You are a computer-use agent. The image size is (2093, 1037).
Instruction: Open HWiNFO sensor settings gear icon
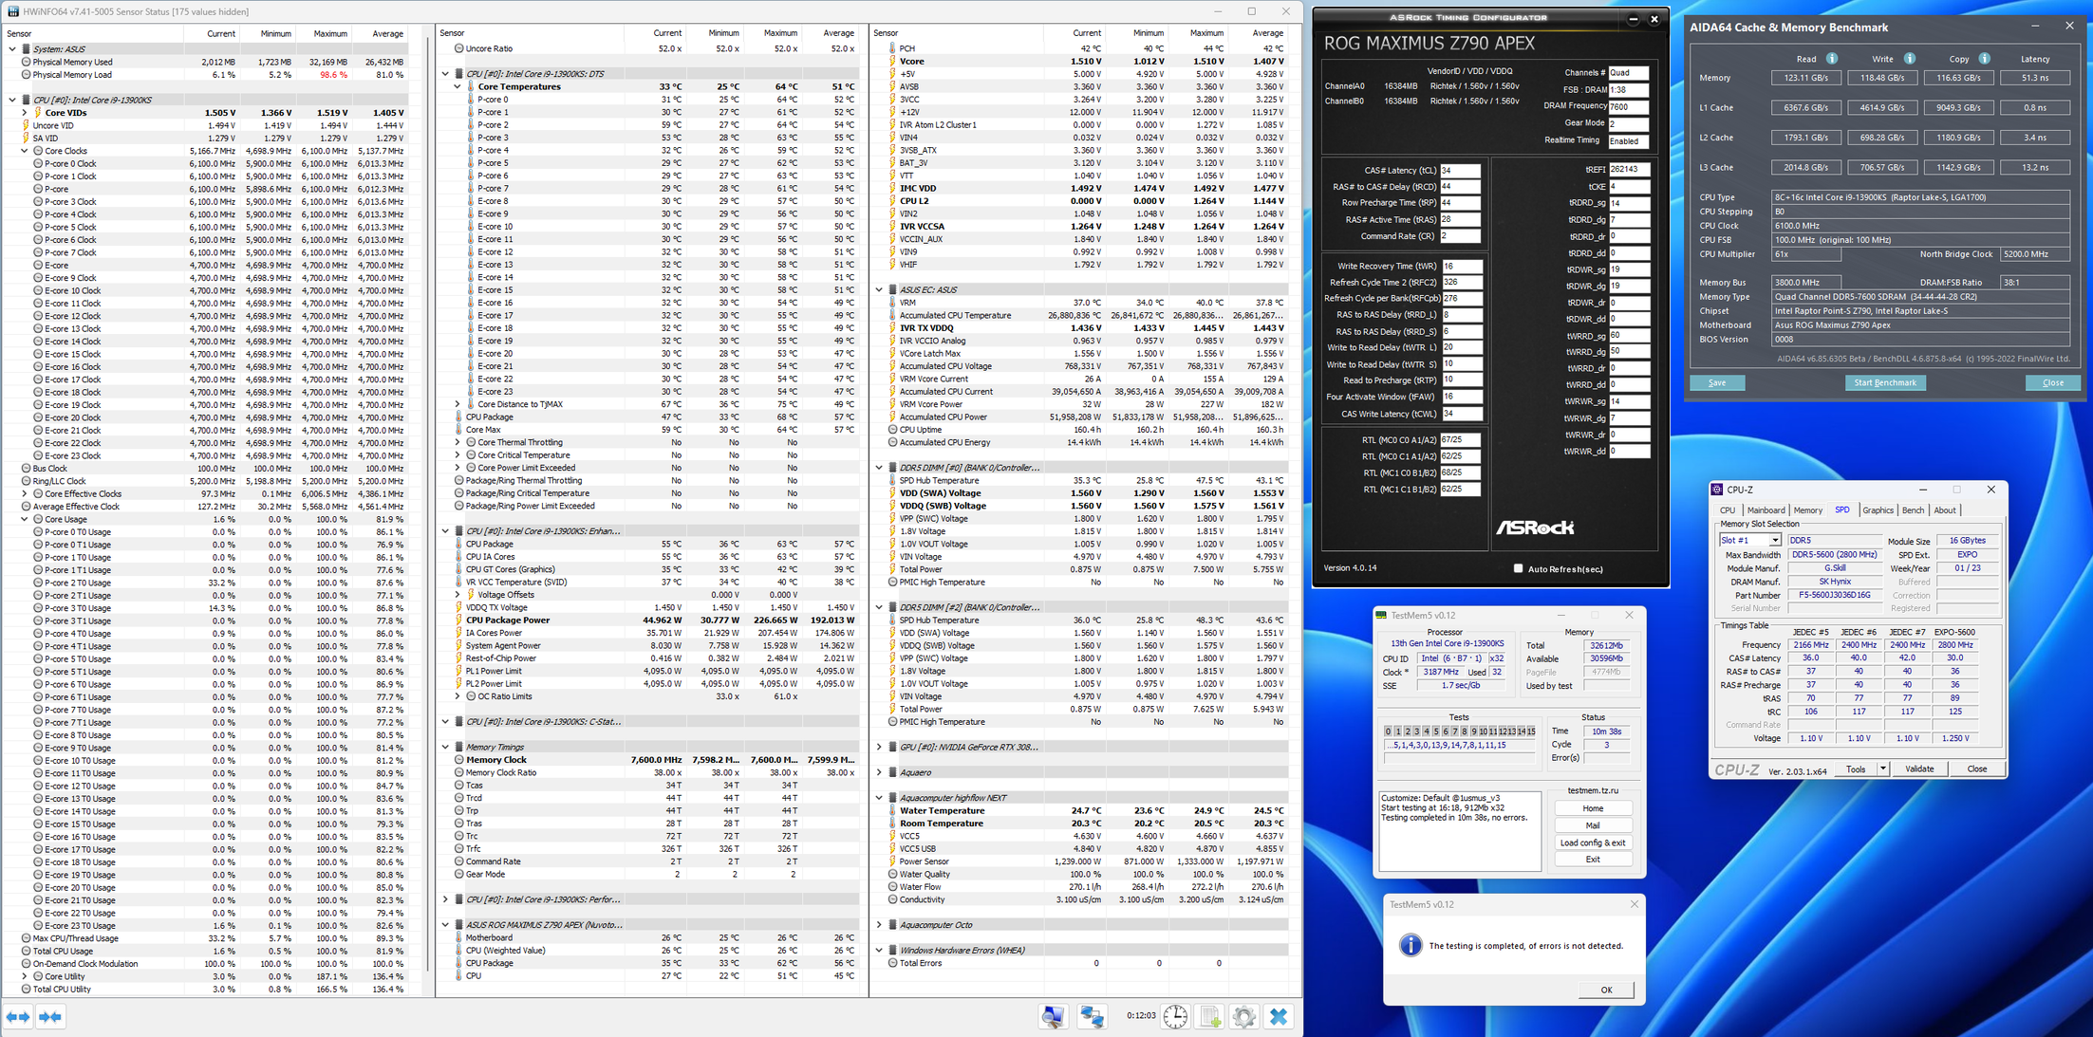1243,1016
